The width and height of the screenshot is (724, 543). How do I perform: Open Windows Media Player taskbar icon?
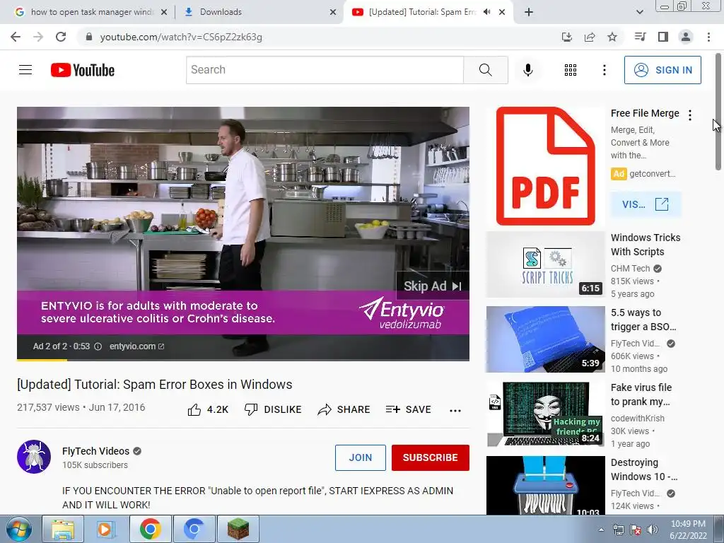pos(105,529)
